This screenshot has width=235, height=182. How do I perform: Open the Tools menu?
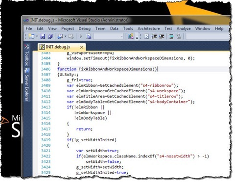point(128,28)
